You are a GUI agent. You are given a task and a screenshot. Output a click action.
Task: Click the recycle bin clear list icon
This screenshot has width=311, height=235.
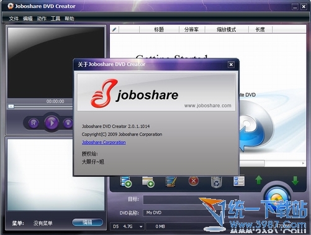pyautogui.click(x=216, y=182)
